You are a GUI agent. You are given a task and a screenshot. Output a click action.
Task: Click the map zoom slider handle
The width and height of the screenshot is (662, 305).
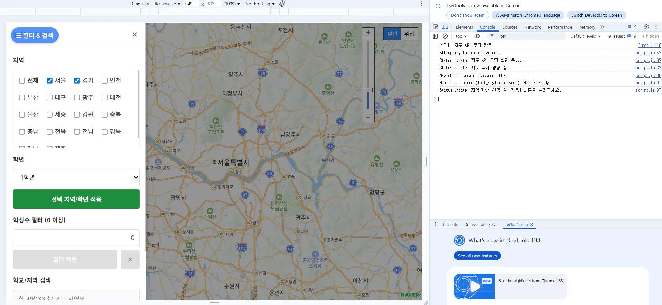click(368, 90)
